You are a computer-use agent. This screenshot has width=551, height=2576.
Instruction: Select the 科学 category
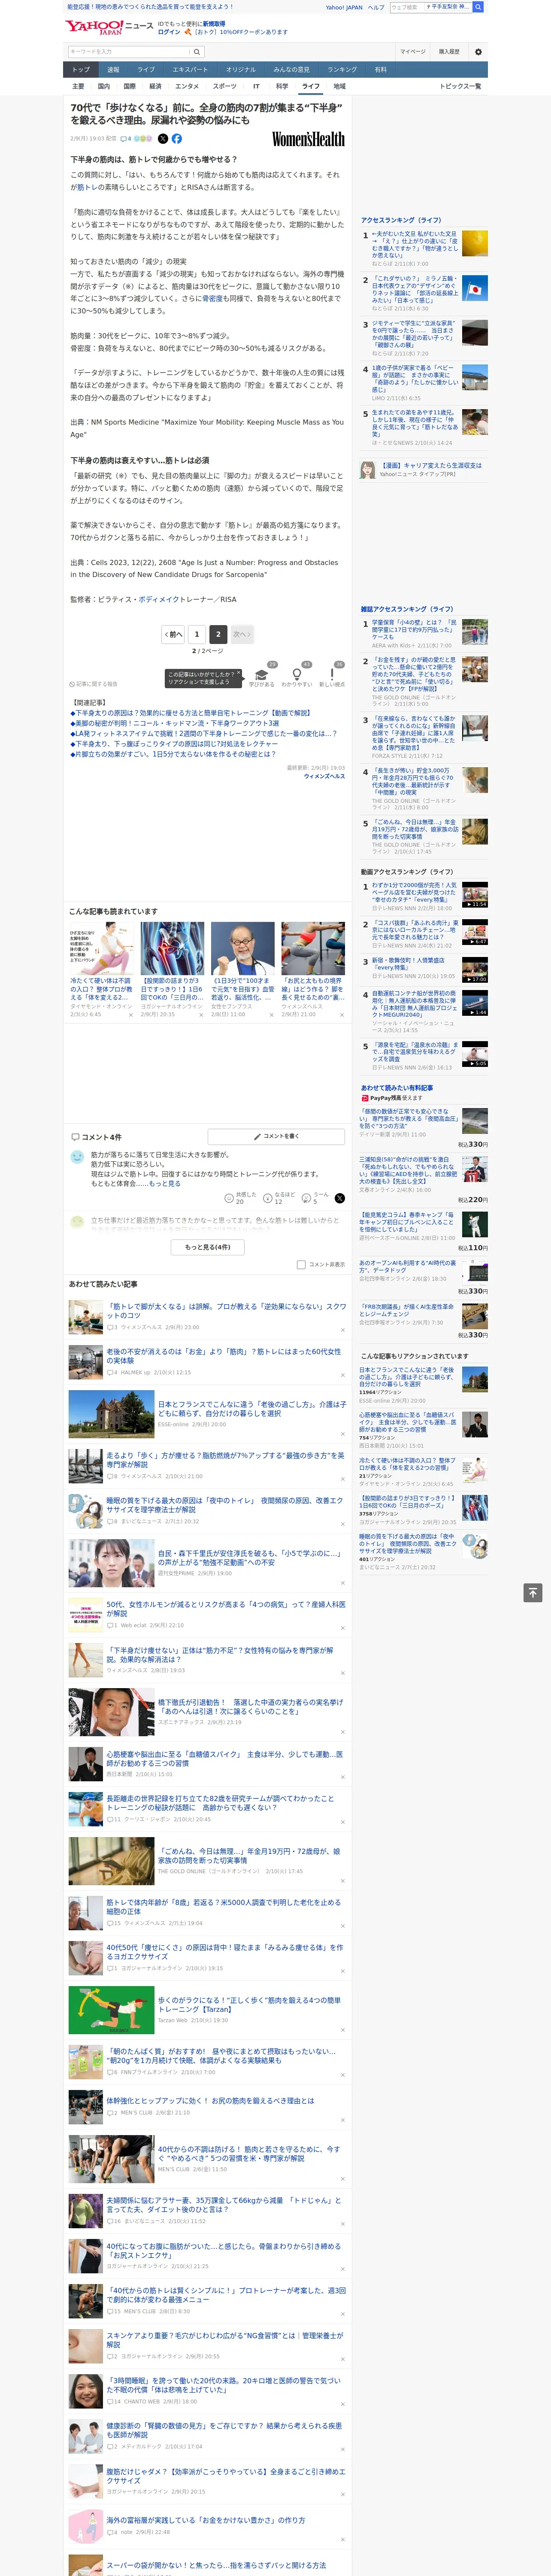click(x=282, y=86)
